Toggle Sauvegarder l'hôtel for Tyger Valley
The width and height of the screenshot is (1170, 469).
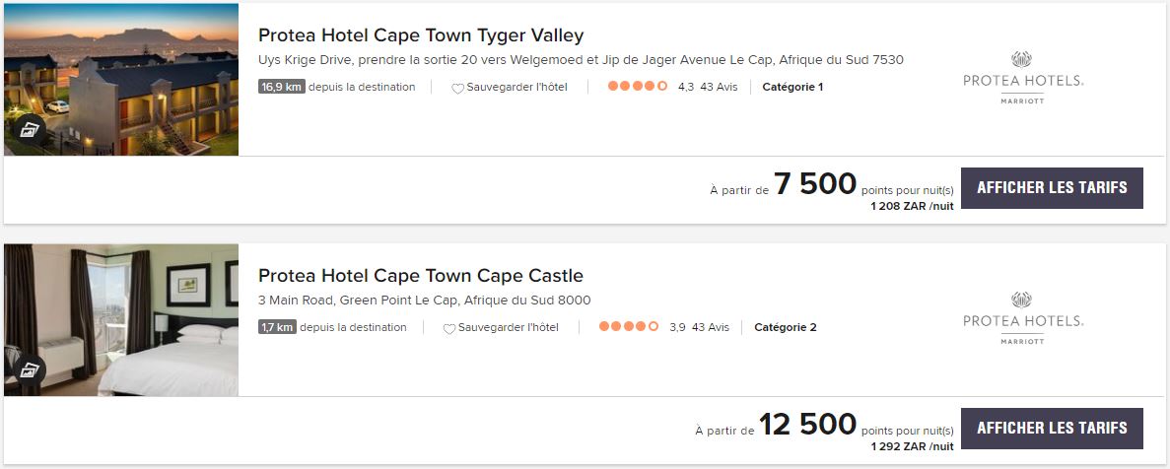516,87
